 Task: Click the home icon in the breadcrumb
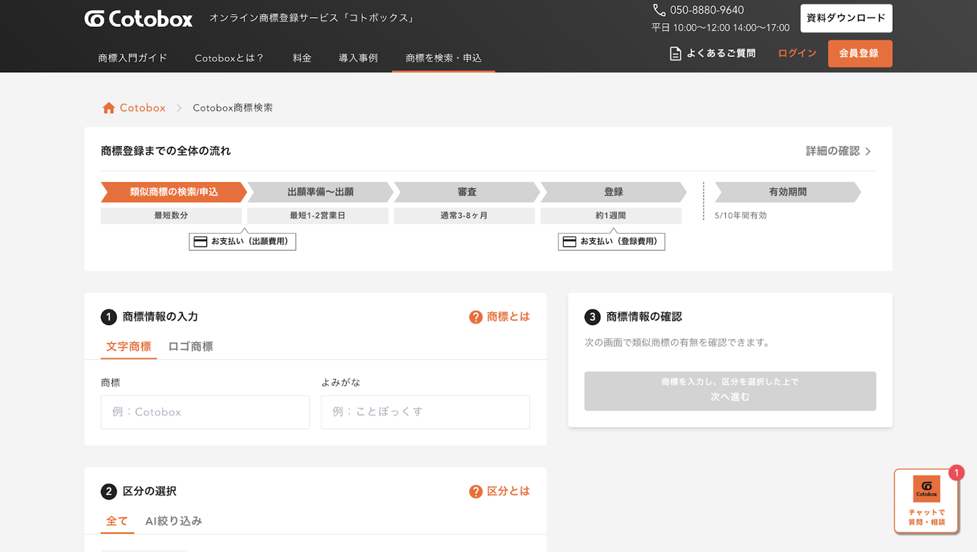pyautogui.click(x=109, y=108)
